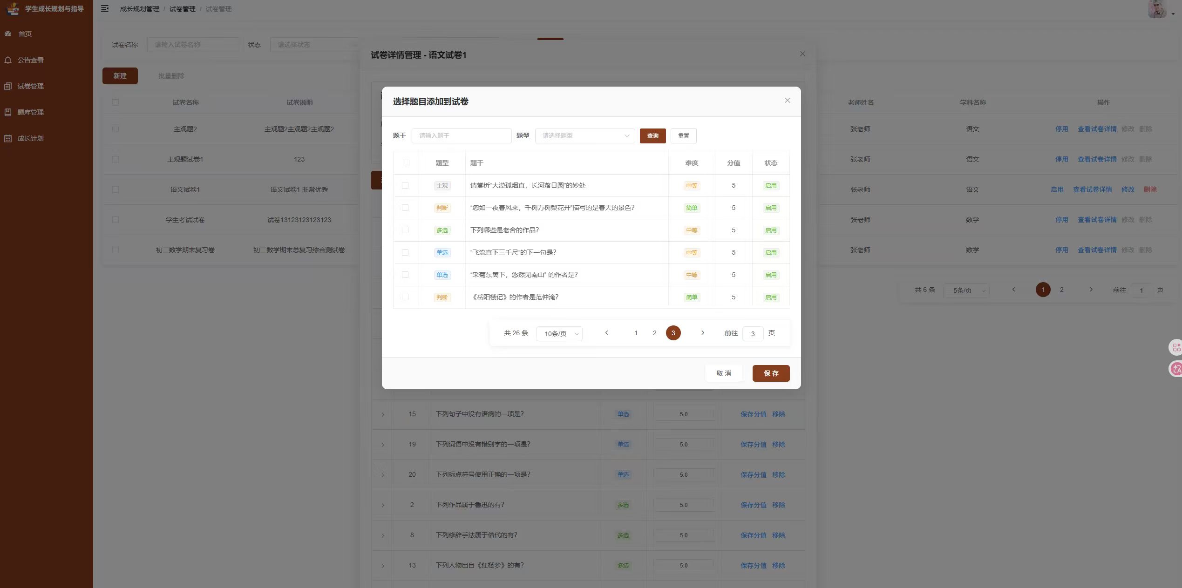Focus the 前往 page number input in dialog
The width and height of the screenshot is (1182, 588).
click(753, 333)
